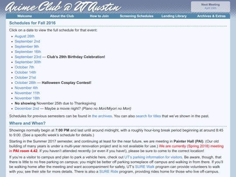
Task: Open the August 26th schedule
Action: point(24,36)
